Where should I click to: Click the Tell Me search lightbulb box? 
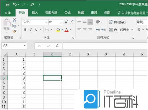tap(132, 13)
